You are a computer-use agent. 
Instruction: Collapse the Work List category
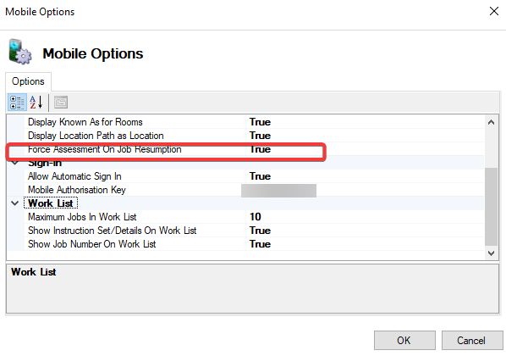[15, 203]
